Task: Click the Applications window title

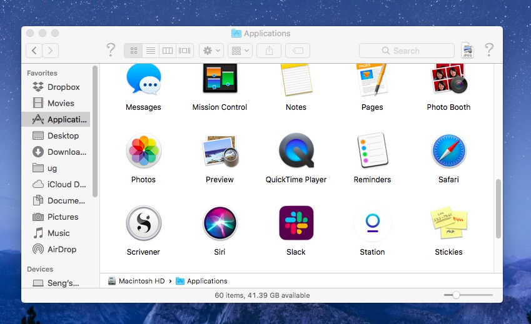Action: point(261,33)
